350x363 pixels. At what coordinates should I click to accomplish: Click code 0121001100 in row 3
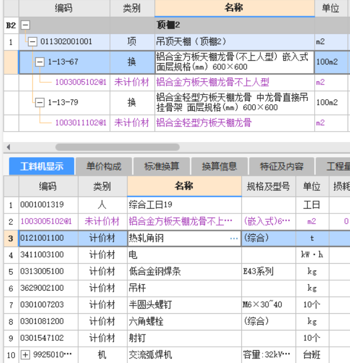click(x=42, y=238)
